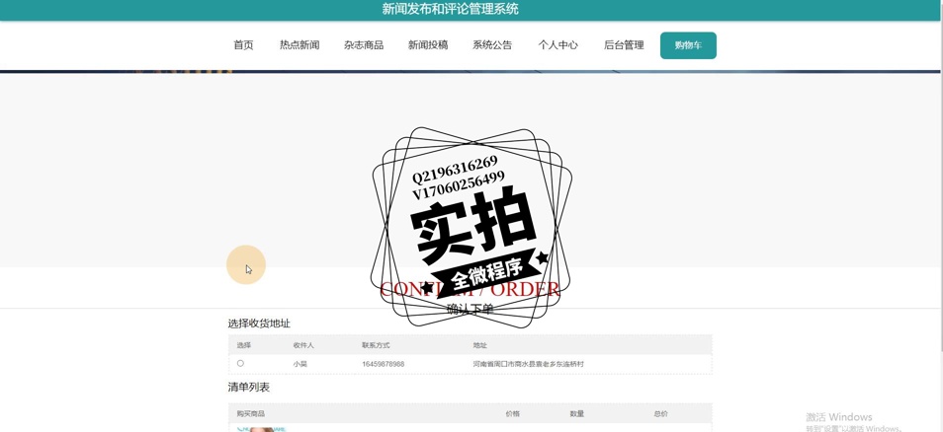The height and width of the screenshot is (432, 943).
Task: Click the 新闻发布和评论管理系统 site title
Action: 451,9
